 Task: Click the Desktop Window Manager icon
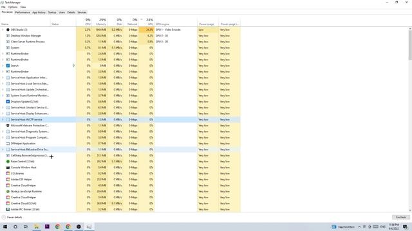tap(8, 36)
